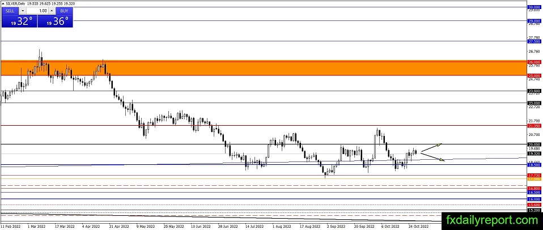
Task: Click the 1.00 volume input field
Action: click(37, 11)
